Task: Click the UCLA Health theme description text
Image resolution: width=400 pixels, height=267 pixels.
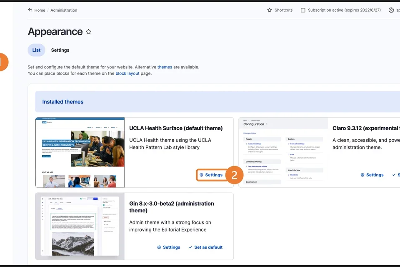Action: (170, 144)
